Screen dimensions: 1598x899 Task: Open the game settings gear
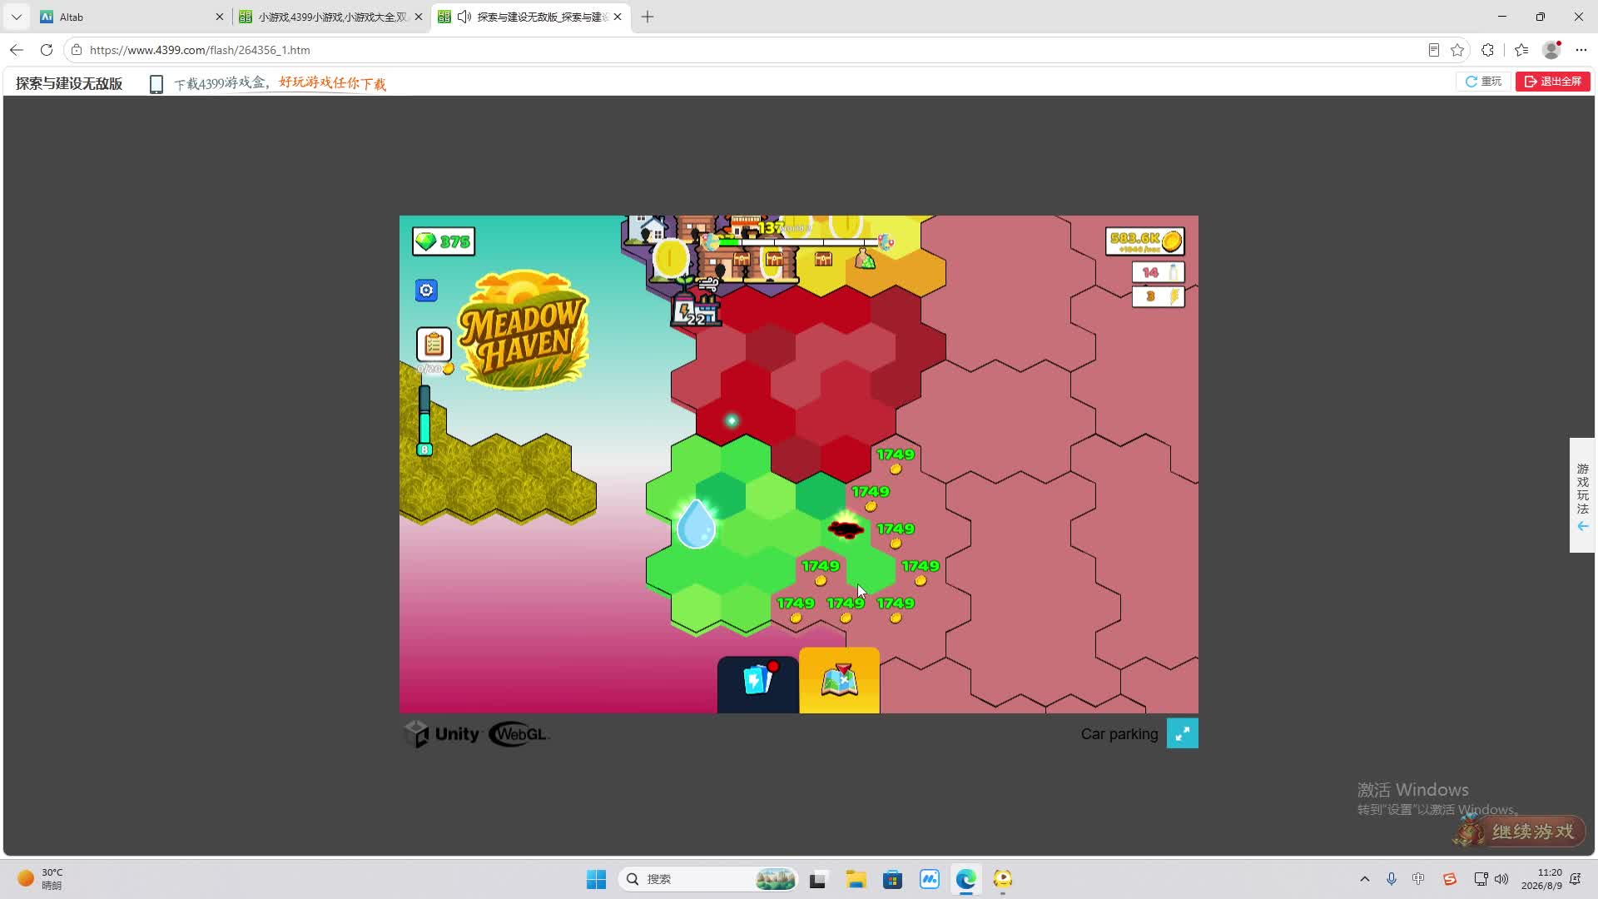tap(426, 291)
